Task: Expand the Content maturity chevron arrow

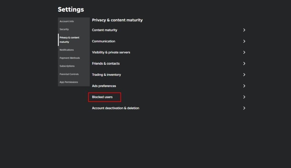Action: [244, 30]
